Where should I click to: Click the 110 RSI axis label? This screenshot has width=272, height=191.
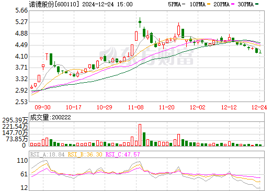pos(22,161)
